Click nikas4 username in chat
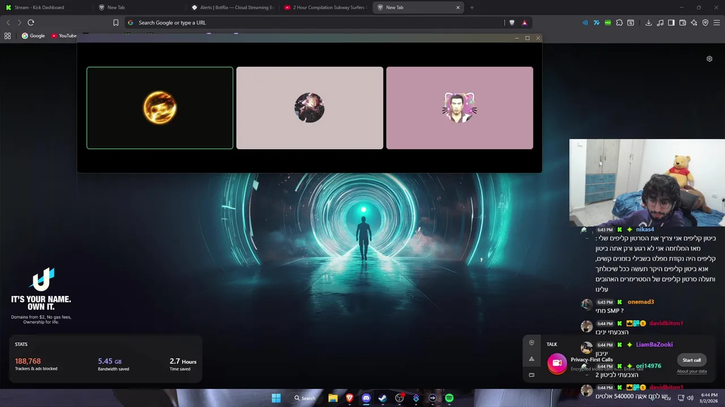725x407 pixels. pyautogui.click(x=645, y=230)
